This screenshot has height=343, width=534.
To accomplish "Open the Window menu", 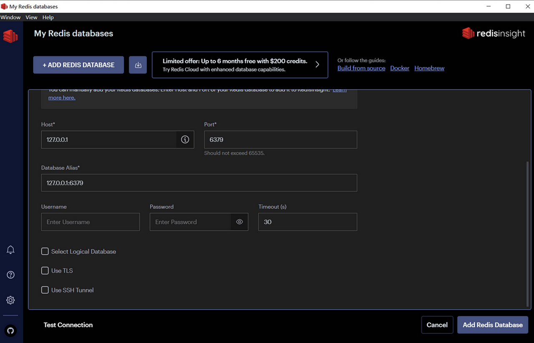I will pyautogui.click(x=10, y=18).
